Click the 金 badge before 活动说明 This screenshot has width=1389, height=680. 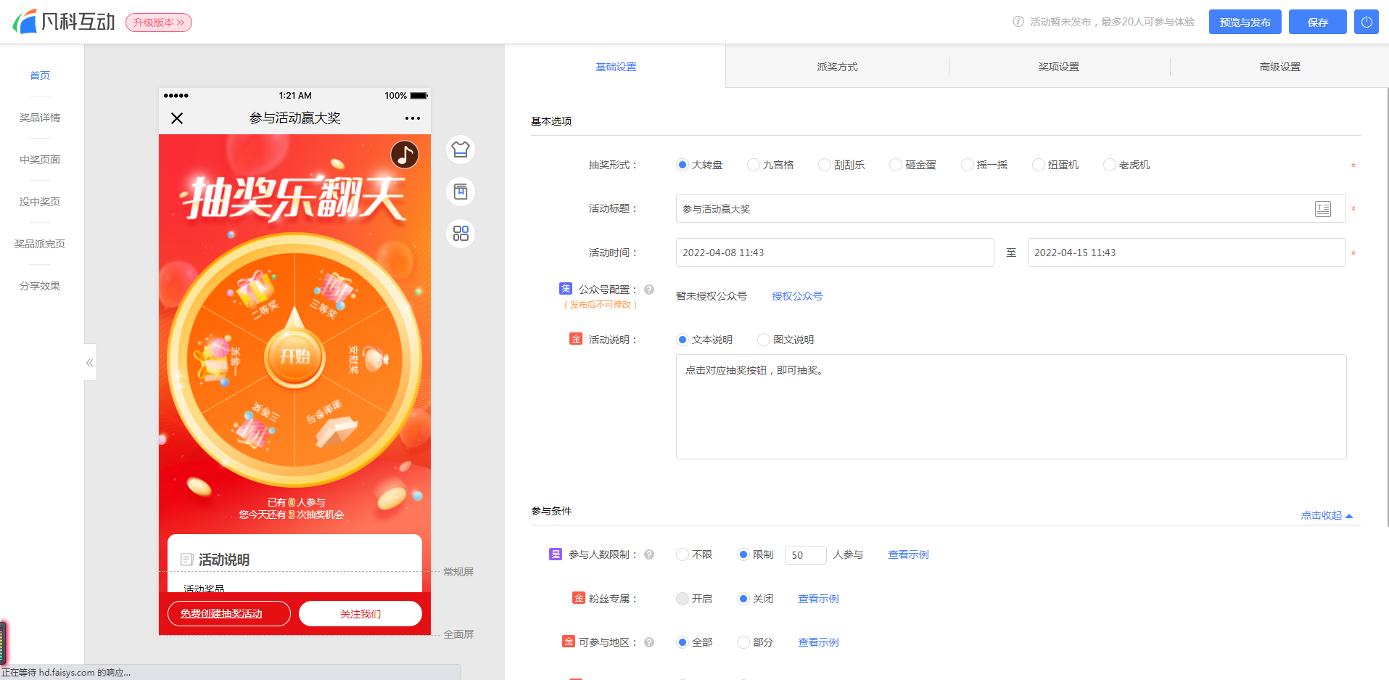576,339
